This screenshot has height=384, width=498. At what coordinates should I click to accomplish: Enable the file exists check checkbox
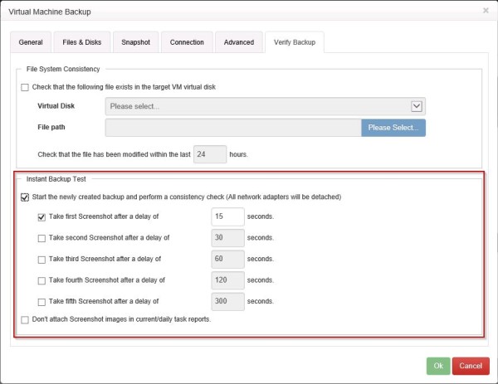click(25, 87)
